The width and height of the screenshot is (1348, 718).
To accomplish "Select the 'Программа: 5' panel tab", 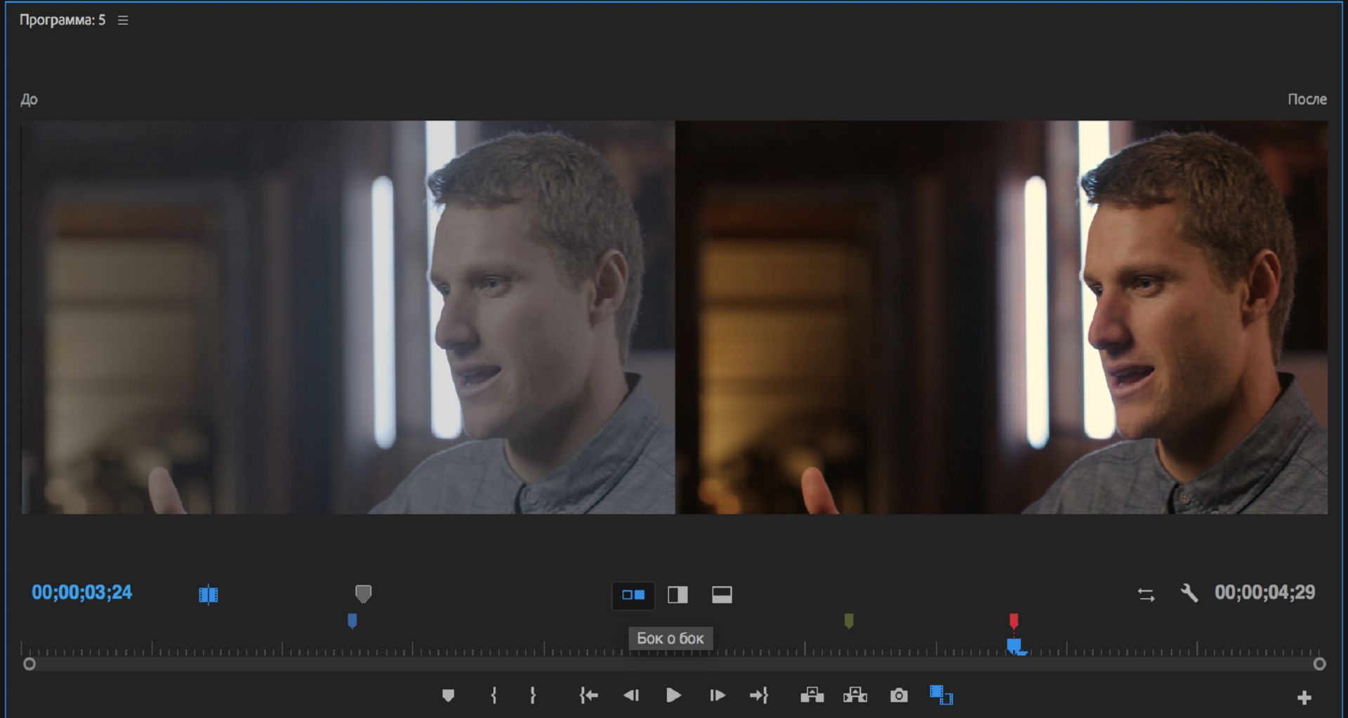I will 62,20.
